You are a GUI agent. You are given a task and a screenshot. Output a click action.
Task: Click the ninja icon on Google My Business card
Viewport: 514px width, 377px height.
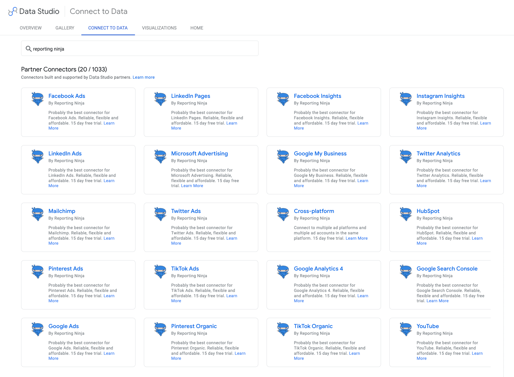[x=283, y=156]
